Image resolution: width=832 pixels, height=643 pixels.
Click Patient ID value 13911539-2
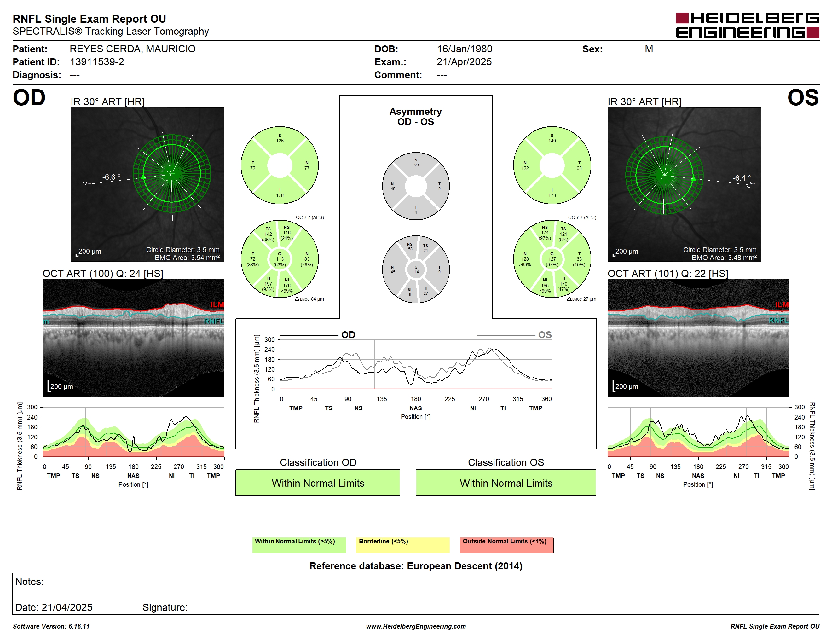coord(97,62)
